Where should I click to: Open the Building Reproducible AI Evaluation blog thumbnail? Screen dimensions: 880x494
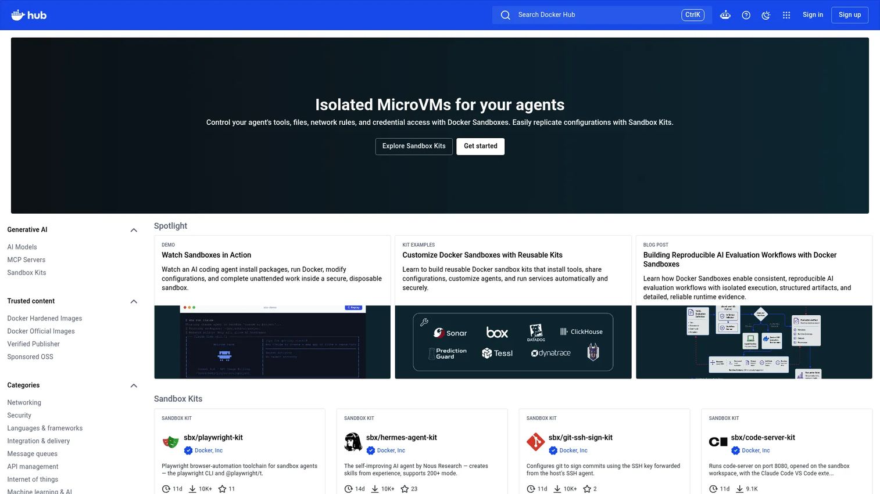click(754, 342)
